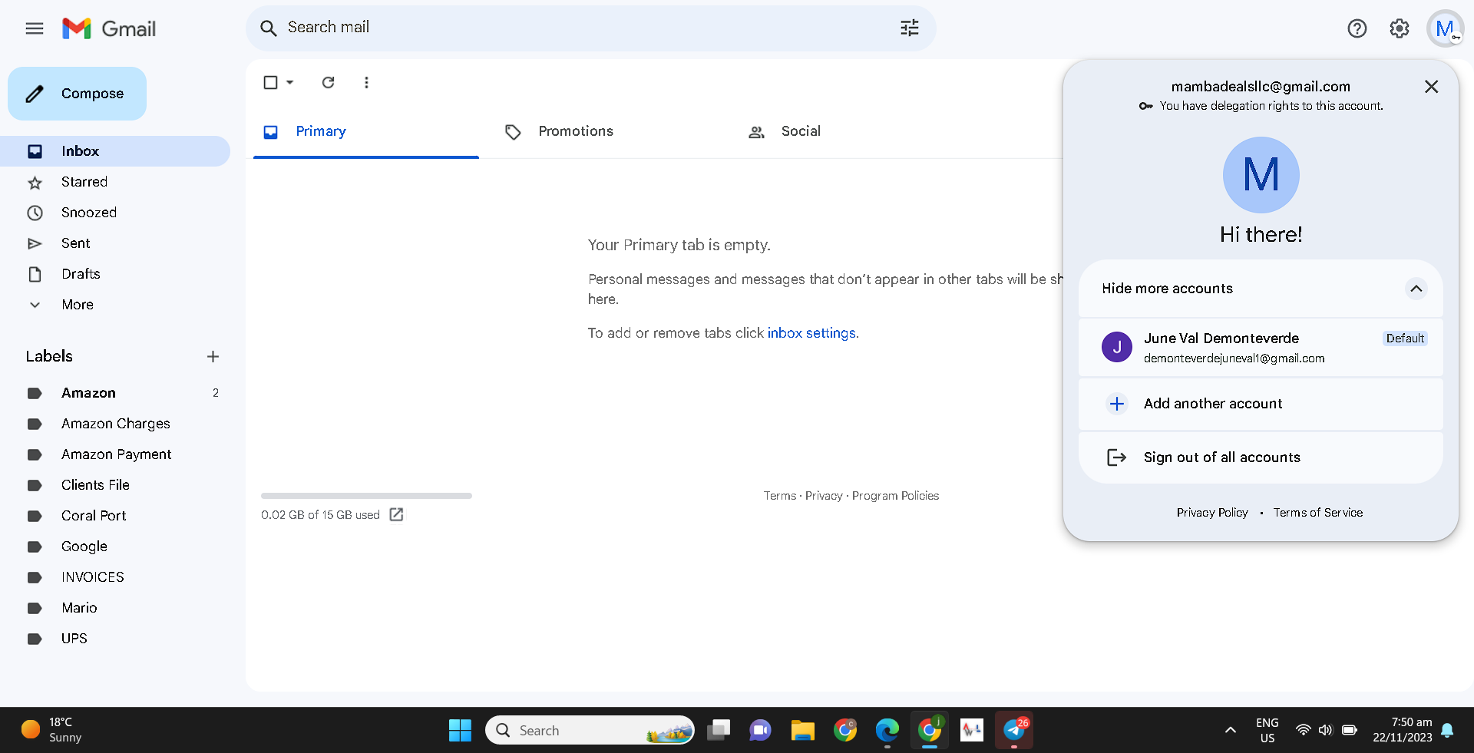The width and height of the screenshot is (1474, 753).
Task: Open the Sent folder
Action: point(115,243)
